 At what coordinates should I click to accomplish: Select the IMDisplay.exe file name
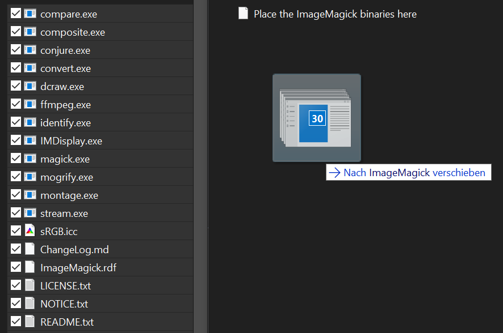71,141
